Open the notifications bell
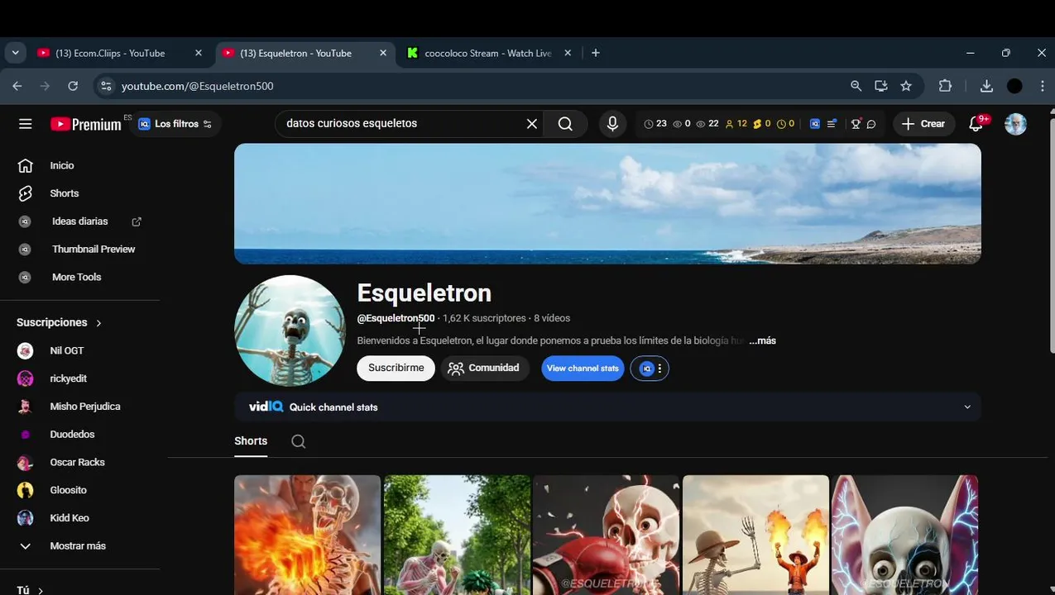Image resolution: width=1055 pixels, height=595 pixels. point(976,124)
